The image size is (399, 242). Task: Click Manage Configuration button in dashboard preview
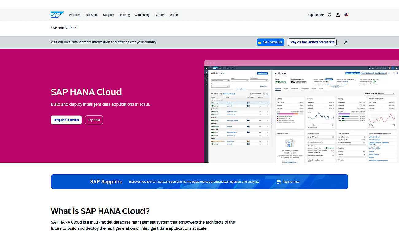pyautogui.click(x=353, y=73)
